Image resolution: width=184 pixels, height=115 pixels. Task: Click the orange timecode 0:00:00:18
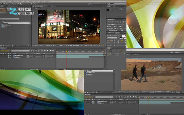coord(5,51)
